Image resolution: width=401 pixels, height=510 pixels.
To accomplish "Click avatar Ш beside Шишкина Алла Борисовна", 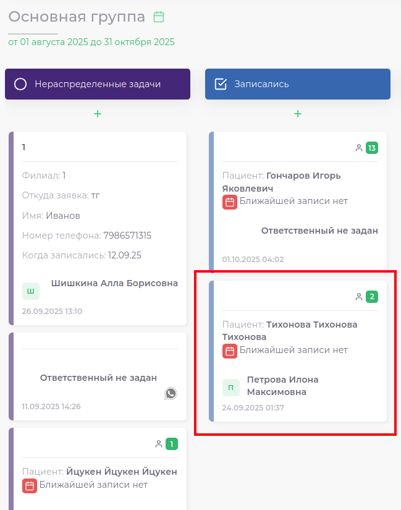I will (30, 291).
